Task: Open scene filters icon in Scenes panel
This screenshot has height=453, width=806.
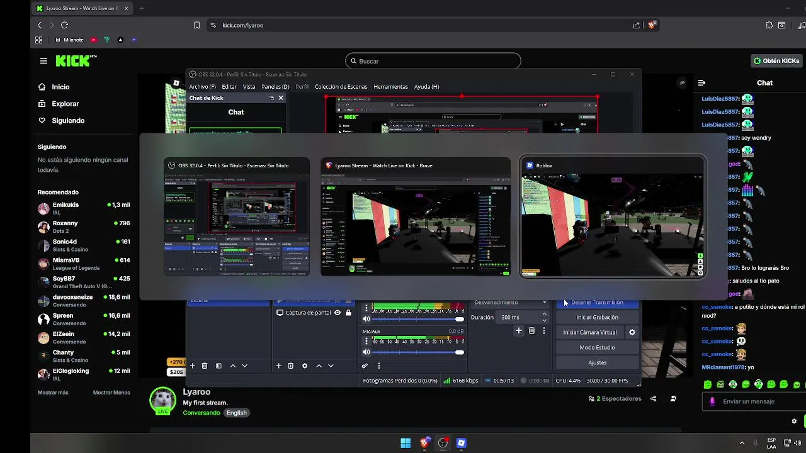Action: pos(219,366)
